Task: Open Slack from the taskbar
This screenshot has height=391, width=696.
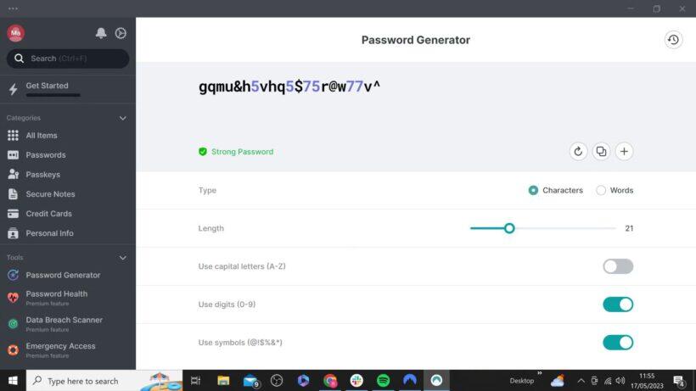Action: (356, 380)
